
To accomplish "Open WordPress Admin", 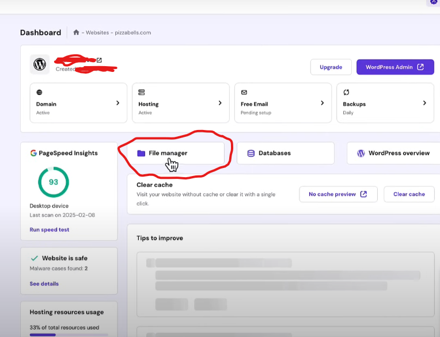I will (395, 67).
